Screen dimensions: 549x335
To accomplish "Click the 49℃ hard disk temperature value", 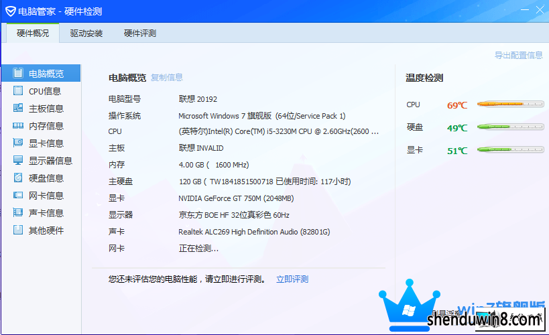I will coord(457,128).
